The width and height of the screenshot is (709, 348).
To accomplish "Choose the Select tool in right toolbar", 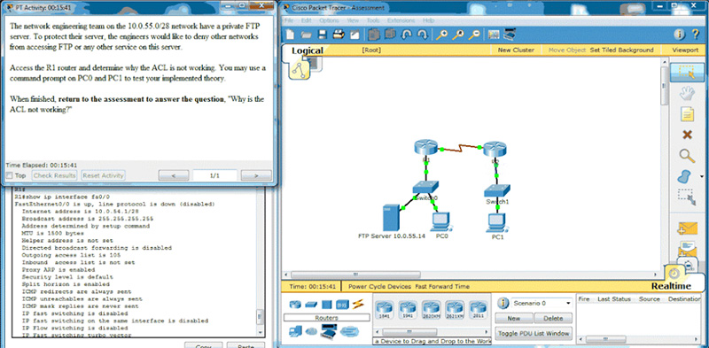I will (x=688, y=73).
